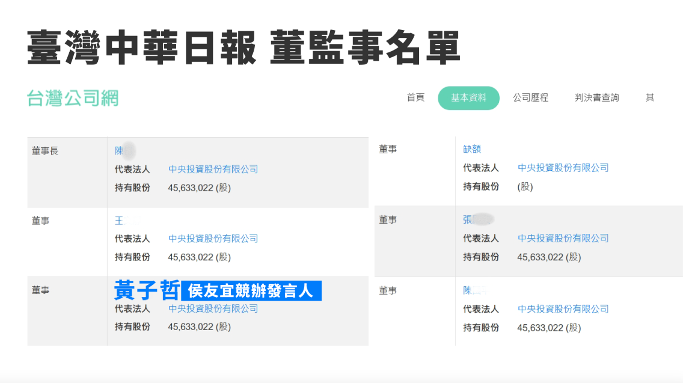Click the highlighted name 黃子哲
Image resolution: width=683 pixels, height=383 pixels.
tap(146, 290)
